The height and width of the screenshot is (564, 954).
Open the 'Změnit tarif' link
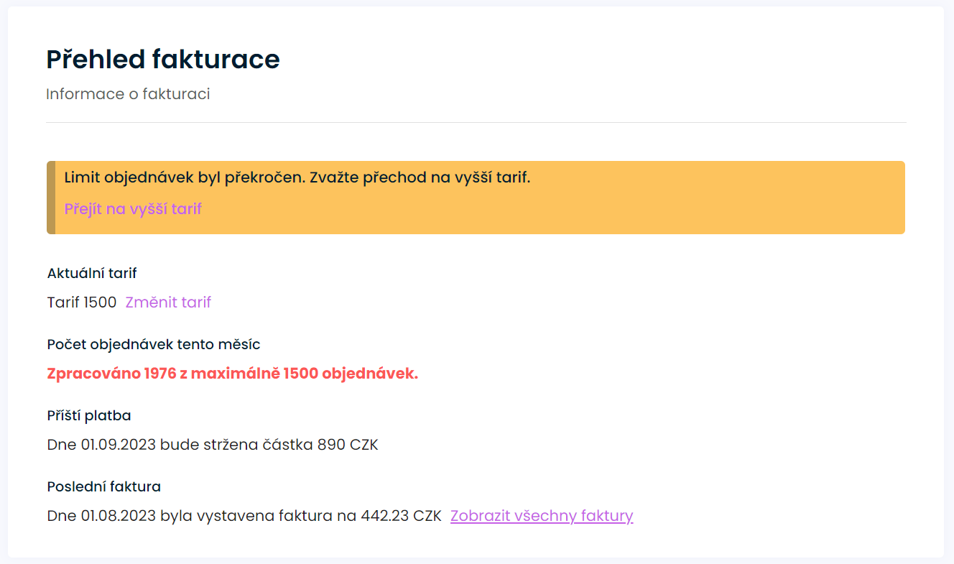(x=168, y=302)
